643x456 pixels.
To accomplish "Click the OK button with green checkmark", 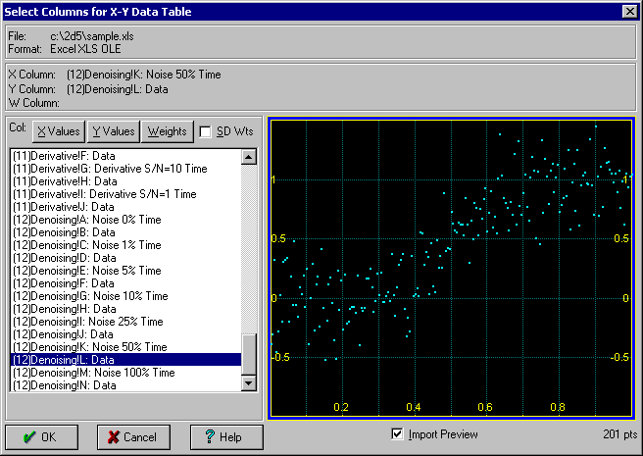I will click(x=41, y=437).
